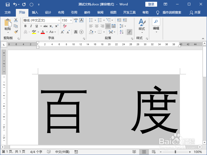Click the Undo arrow icon
This screenshot has width=207, height=155.
[x=15, y=5]
